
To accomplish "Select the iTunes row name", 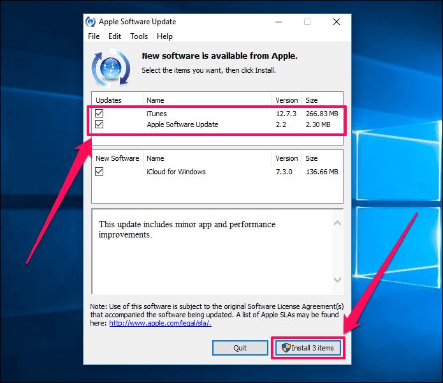I will click(157, 114).
